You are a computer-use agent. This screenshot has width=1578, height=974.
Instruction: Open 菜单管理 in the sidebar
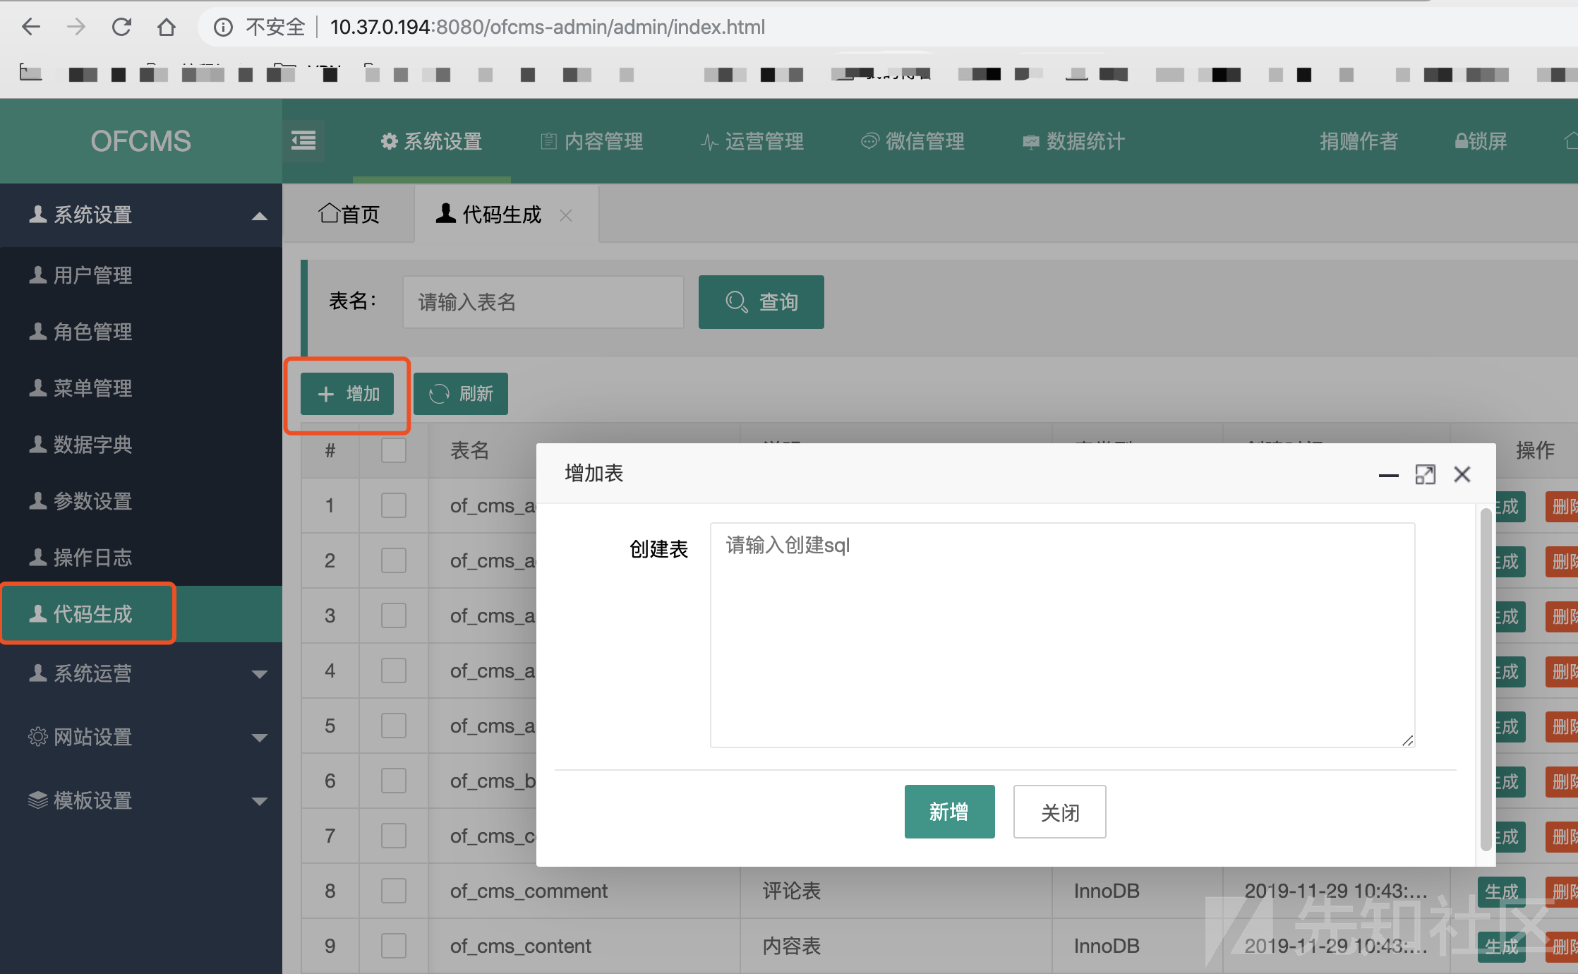pyautogui.click(x=141, y=388)
